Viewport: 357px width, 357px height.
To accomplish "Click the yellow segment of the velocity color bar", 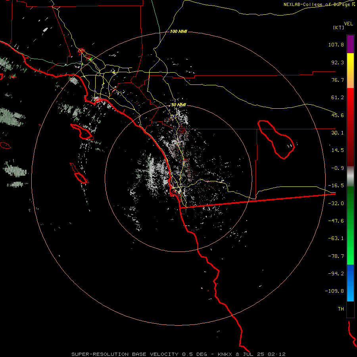I will 350,71.
